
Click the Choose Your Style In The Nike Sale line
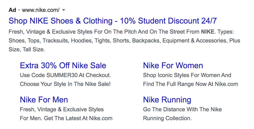(65, 84)
